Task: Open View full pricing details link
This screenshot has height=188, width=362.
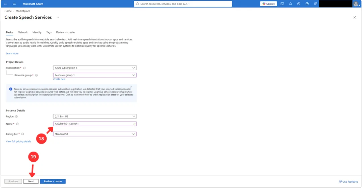Action: 18,142
